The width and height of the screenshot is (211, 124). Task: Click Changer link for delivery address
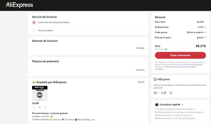pyautogui.click(x=140, y=48)
